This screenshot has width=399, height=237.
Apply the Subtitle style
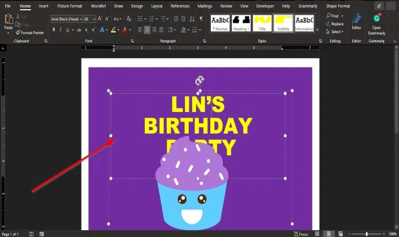[x=283, y=23]
